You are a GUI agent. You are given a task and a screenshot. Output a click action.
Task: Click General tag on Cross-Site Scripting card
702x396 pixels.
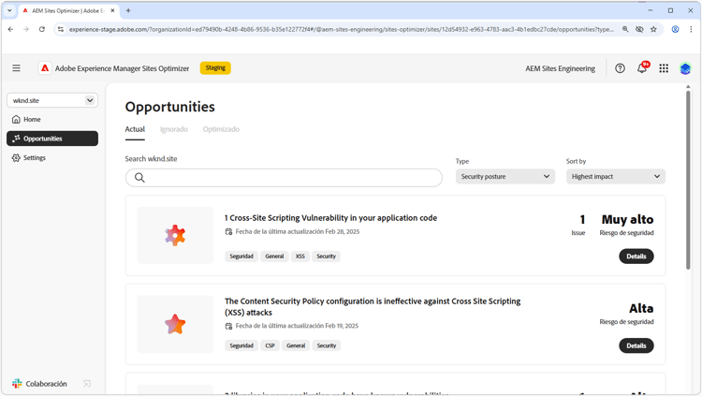pos(274,257)
